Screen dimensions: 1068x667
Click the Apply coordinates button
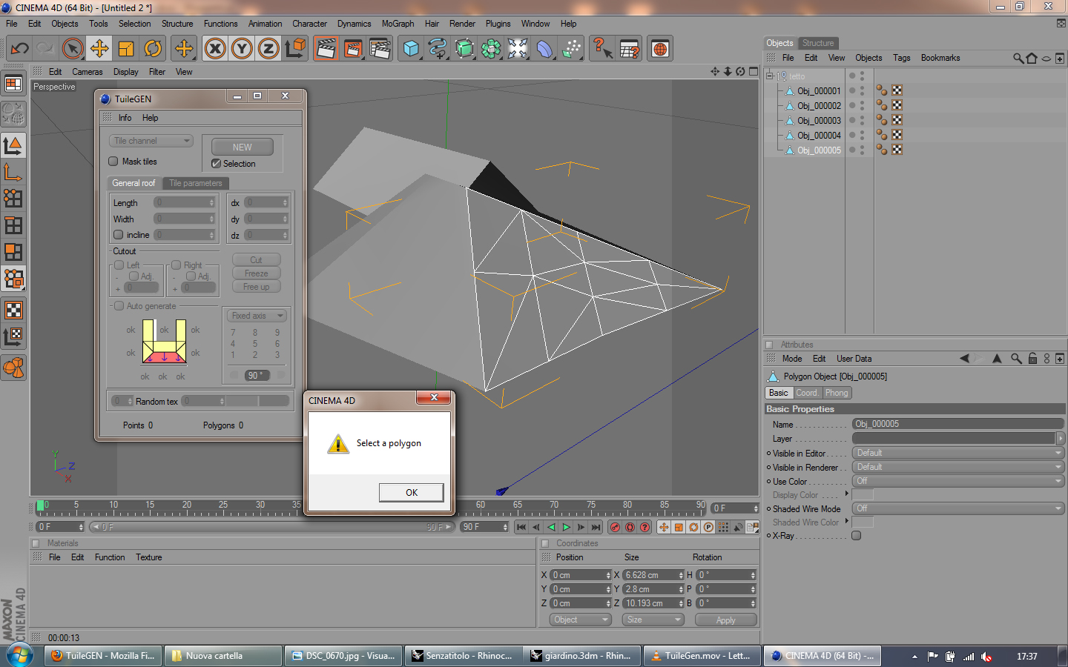pos(726,620)
